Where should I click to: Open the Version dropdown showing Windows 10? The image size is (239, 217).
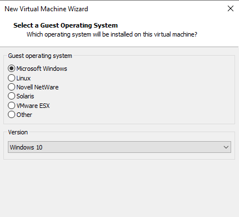pos(119,147)
